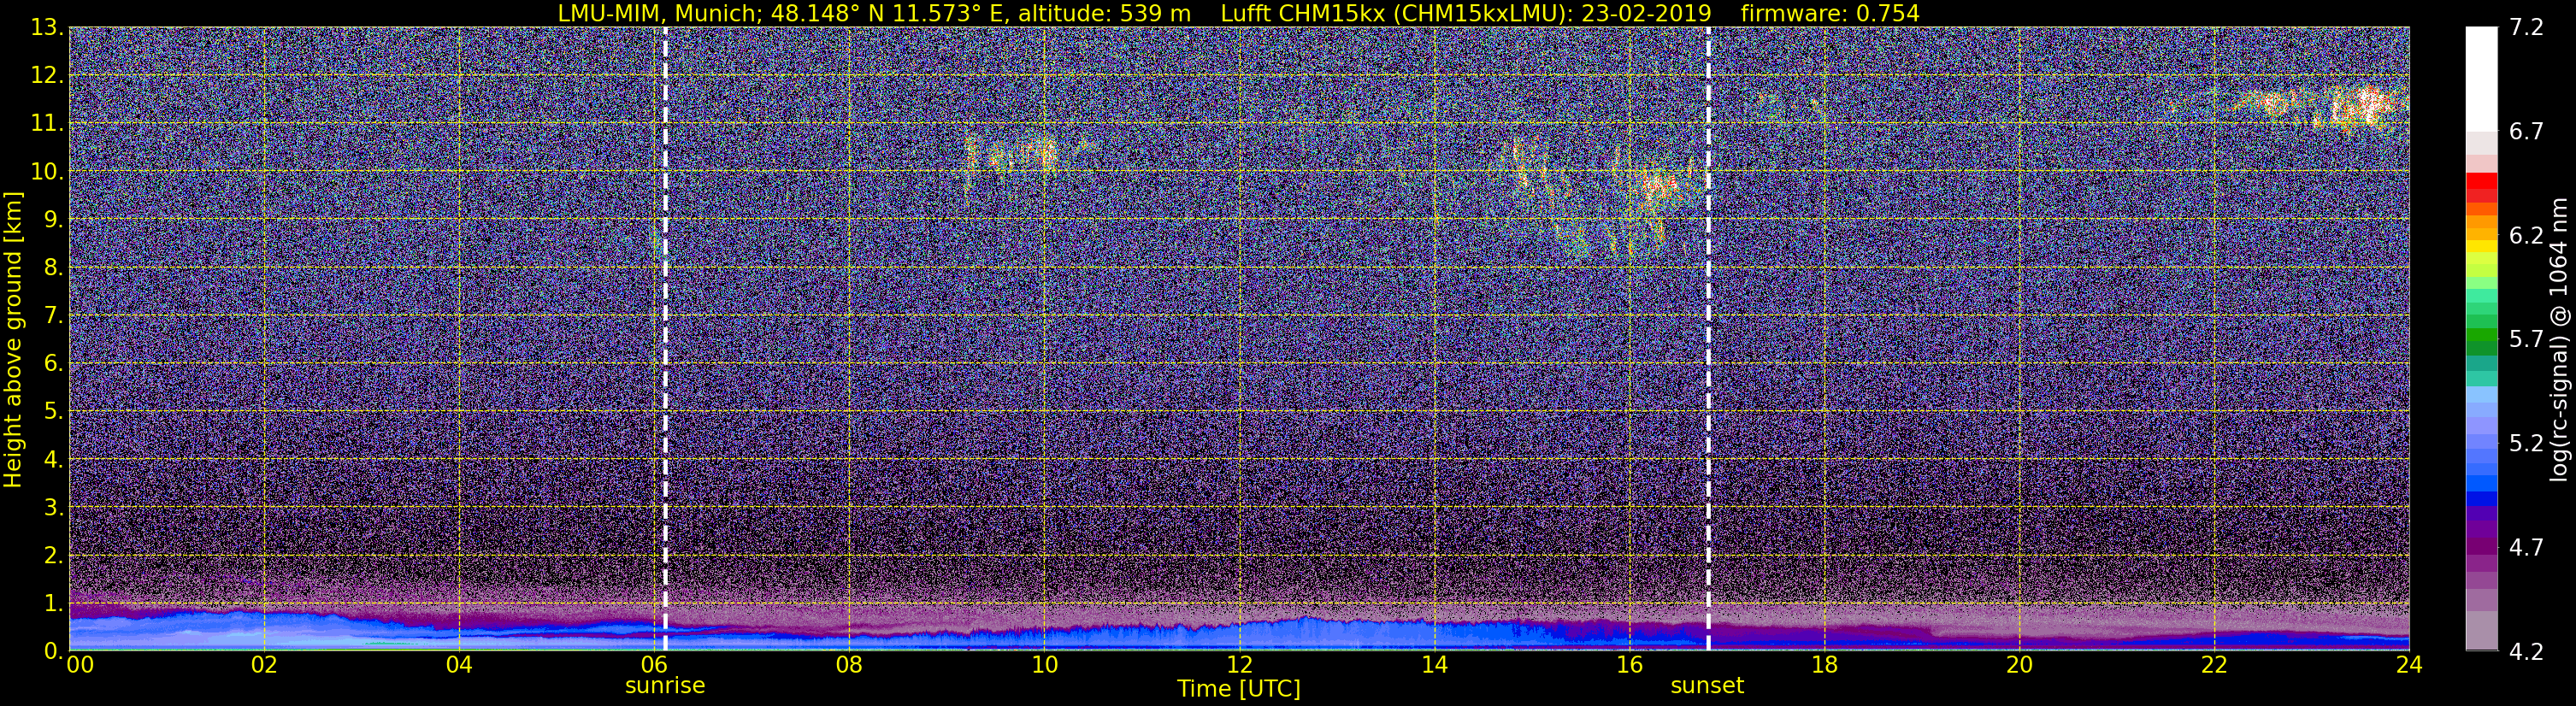Click the colorbar value '4.2'
The height and width of the screenshot is (706, 2576).
click(x=2526, y=652)
